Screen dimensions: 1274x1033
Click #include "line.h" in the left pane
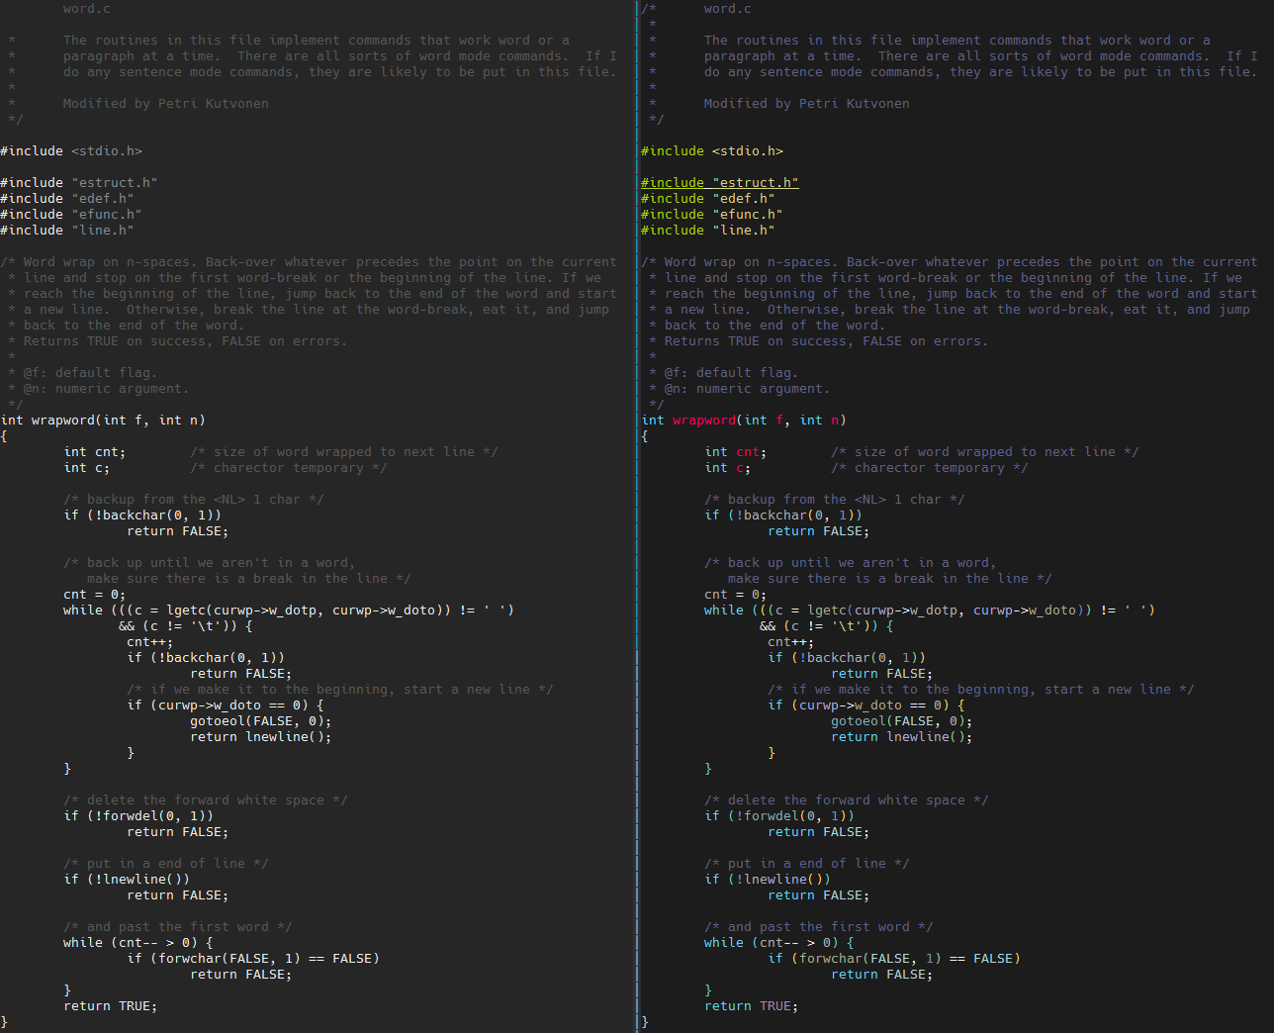(x=67, y=231)
